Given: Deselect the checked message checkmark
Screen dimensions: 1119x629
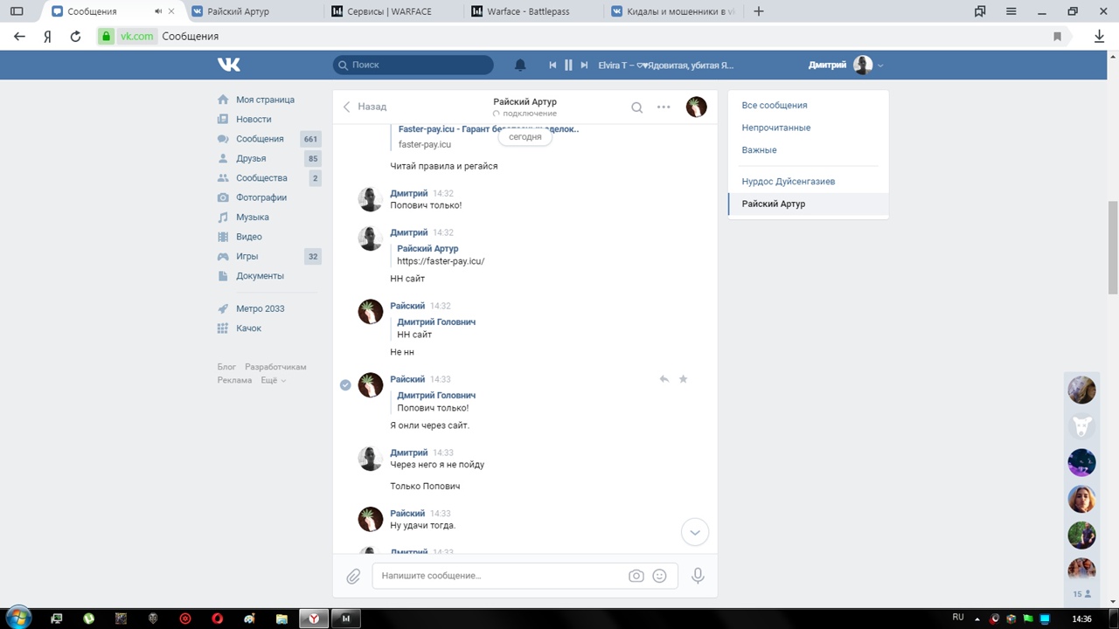Looking at the screenshot, I should 345,385.
